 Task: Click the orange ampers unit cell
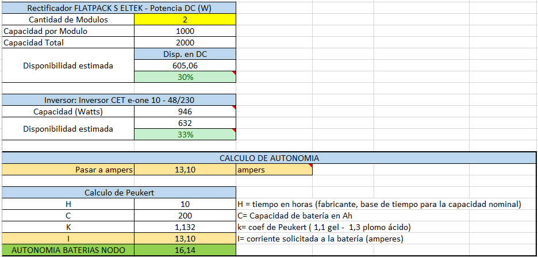point(274,170)
